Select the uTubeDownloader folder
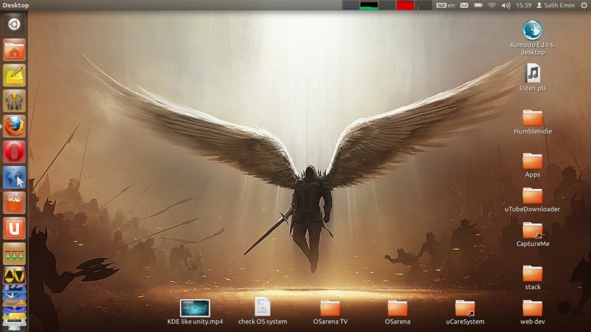 click(533, 200)
